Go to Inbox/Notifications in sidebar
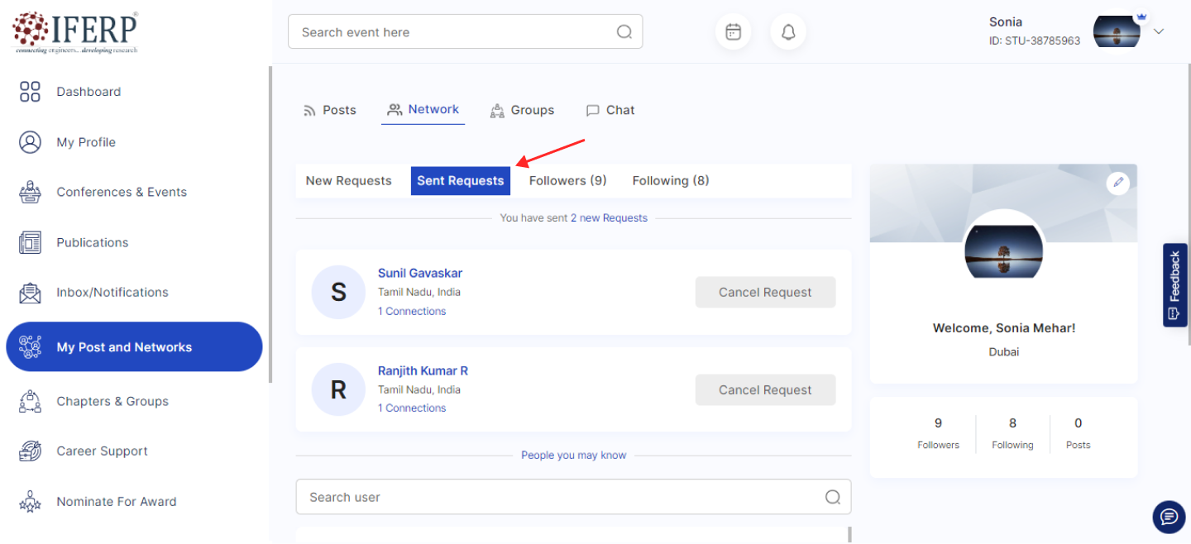Image resolution: width=1191 pixels, height=544 pixels. [x=112, y=292]
